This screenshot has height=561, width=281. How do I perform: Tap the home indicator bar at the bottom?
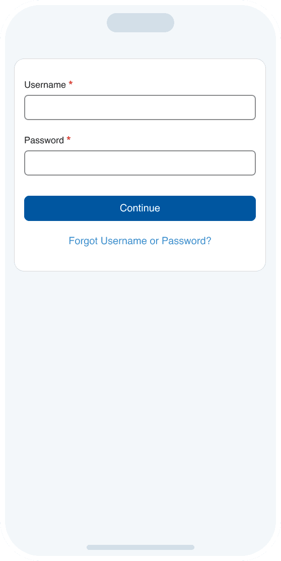(x=140, y=547)
